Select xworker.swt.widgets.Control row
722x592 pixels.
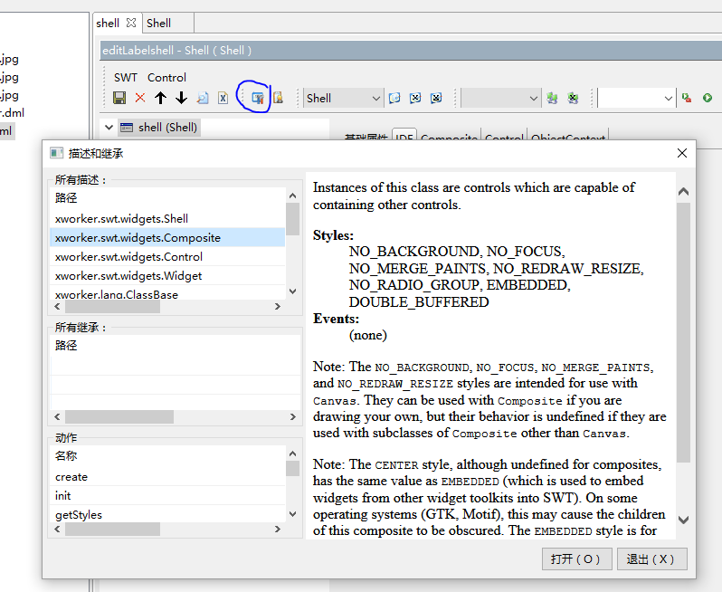pos(167,256)
